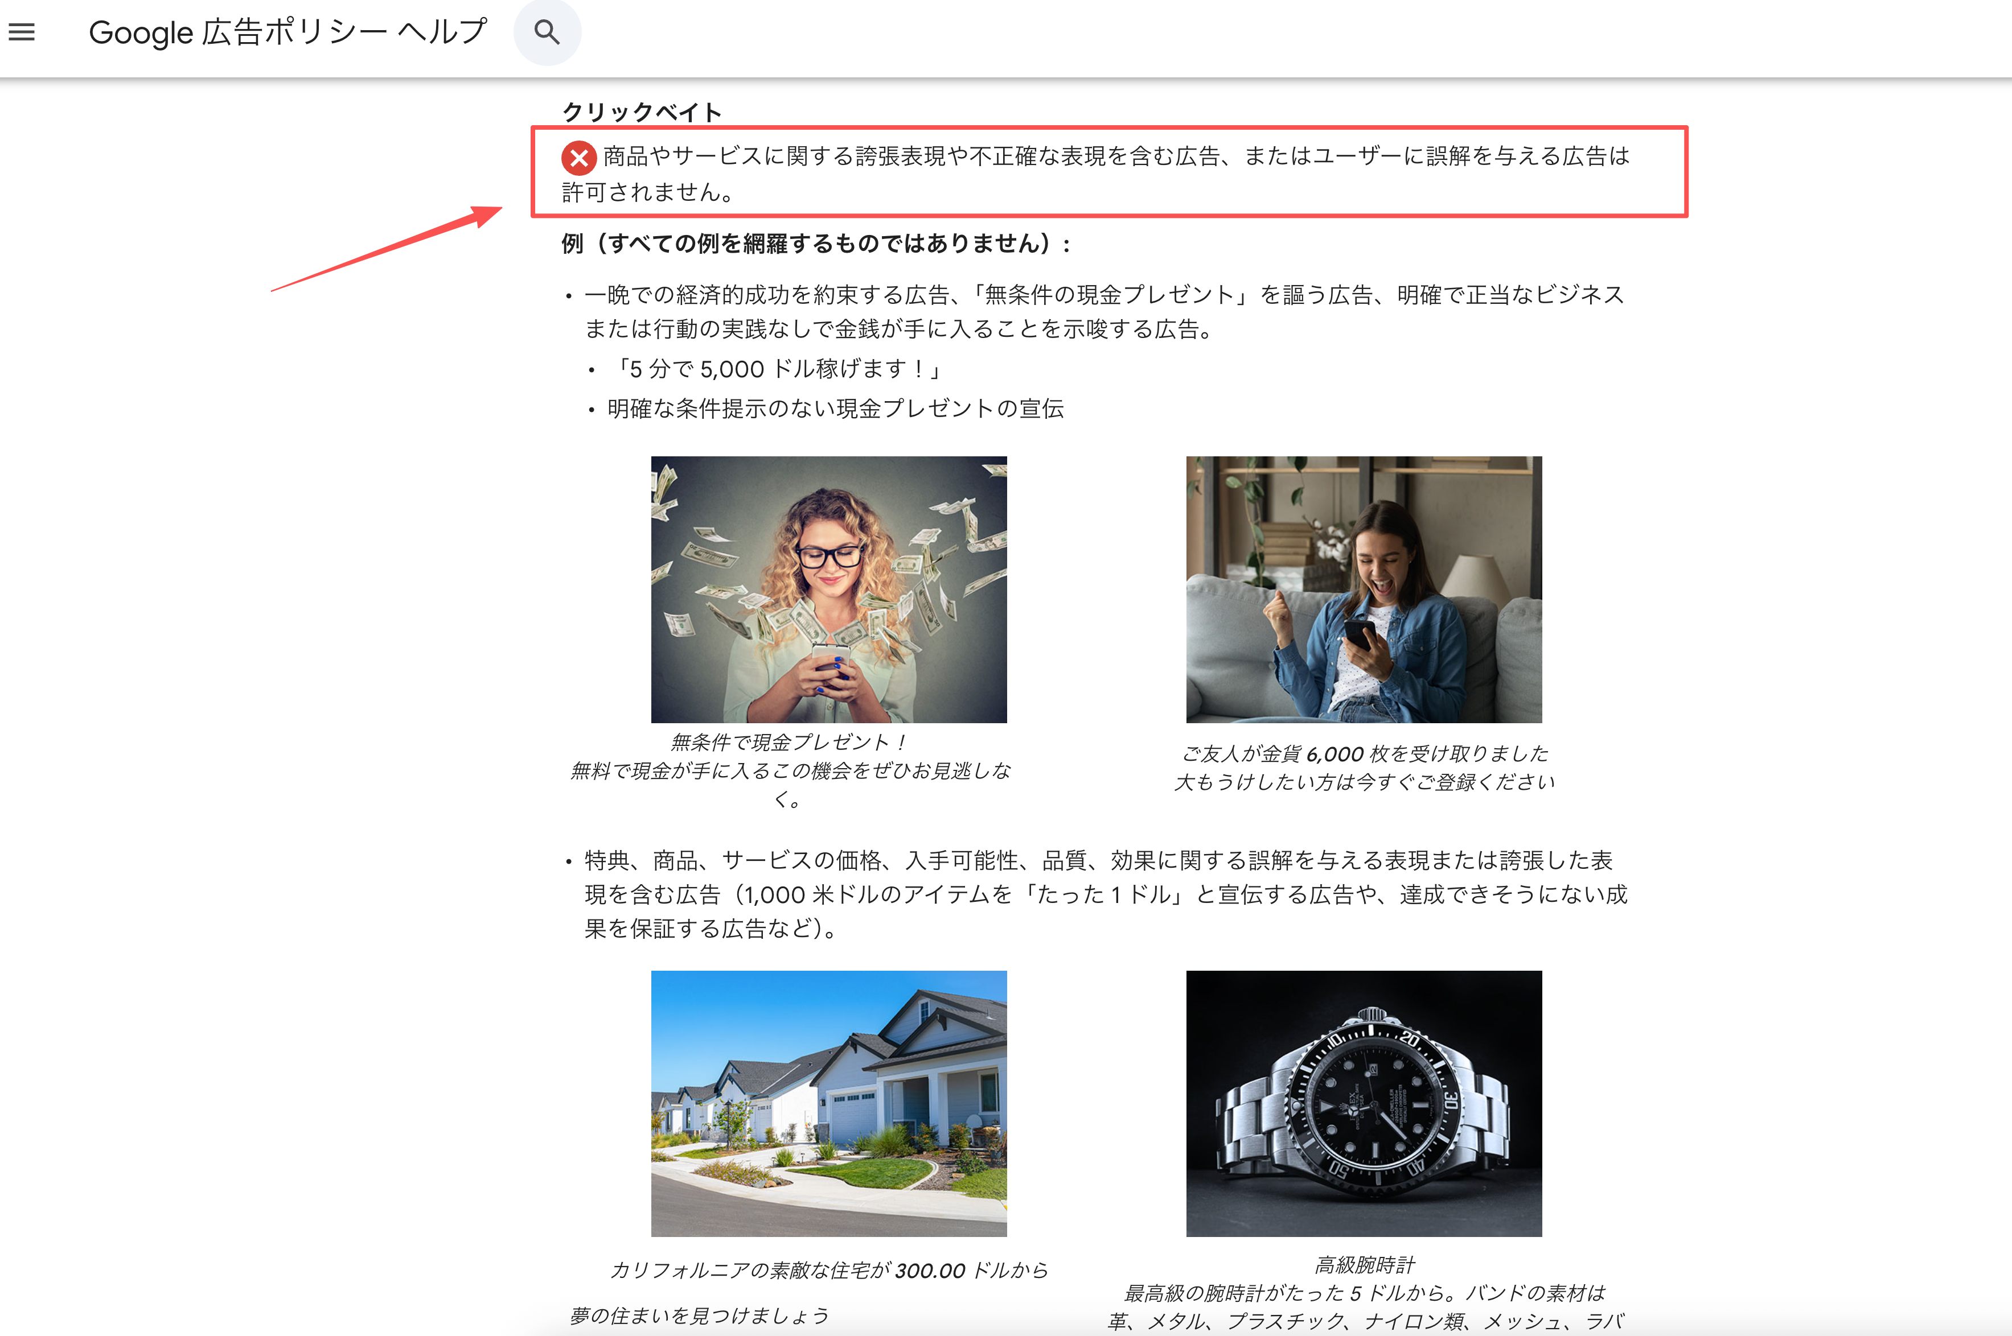Click heading 例（すべての例を網羅するものではありません）：

pos(817,244)
